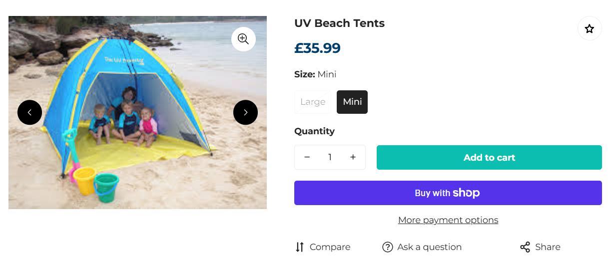Buy with Shop pay button
Image resolution: width=614 pixels, height=258 pixels.
tap(448, 193)
